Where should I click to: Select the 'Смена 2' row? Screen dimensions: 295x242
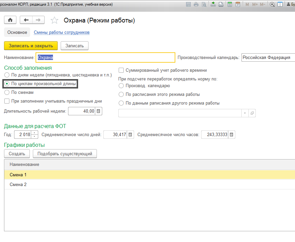point(150,185)
